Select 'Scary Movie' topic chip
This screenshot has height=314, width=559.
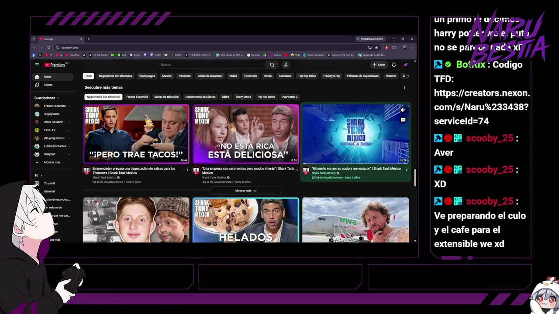[243, 97]
